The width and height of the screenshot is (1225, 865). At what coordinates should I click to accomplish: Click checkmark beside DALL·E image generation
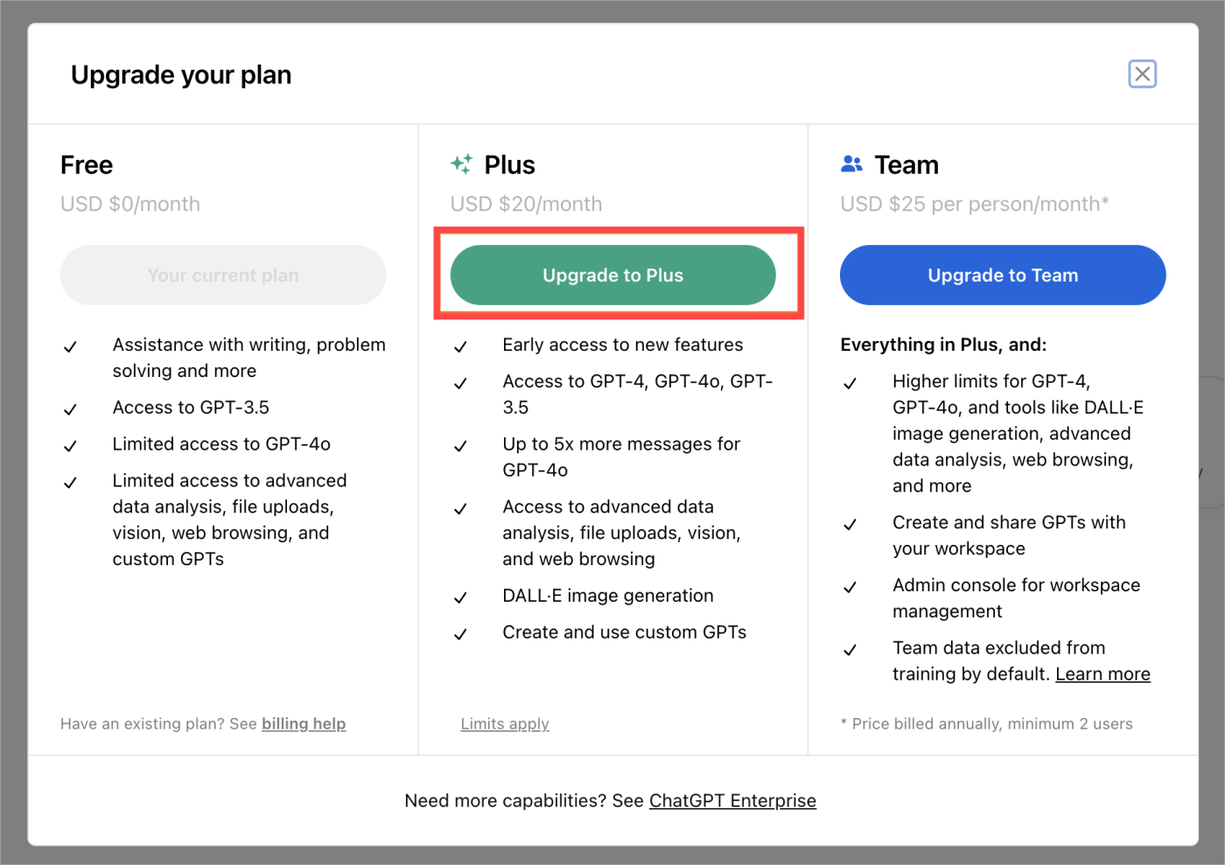point(460,597)
